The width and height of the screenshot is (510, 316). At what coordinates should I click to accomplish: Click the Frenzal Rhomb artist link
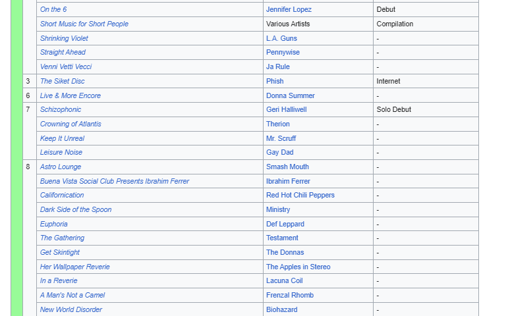(x=289, y=296)
